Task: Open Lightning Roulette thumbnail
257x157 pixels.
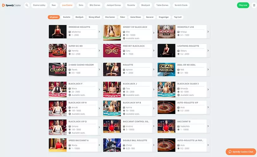Action: point(166,51)
